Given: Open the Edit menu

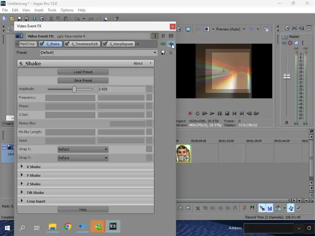Looking at the screenshot, I should (15, 10).
